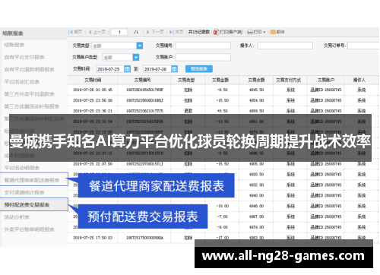The width and height of the screenshot is (380, 275).
Task: Open calendar picker for start date 2019-07-25
Action: (x=127, y=69)
